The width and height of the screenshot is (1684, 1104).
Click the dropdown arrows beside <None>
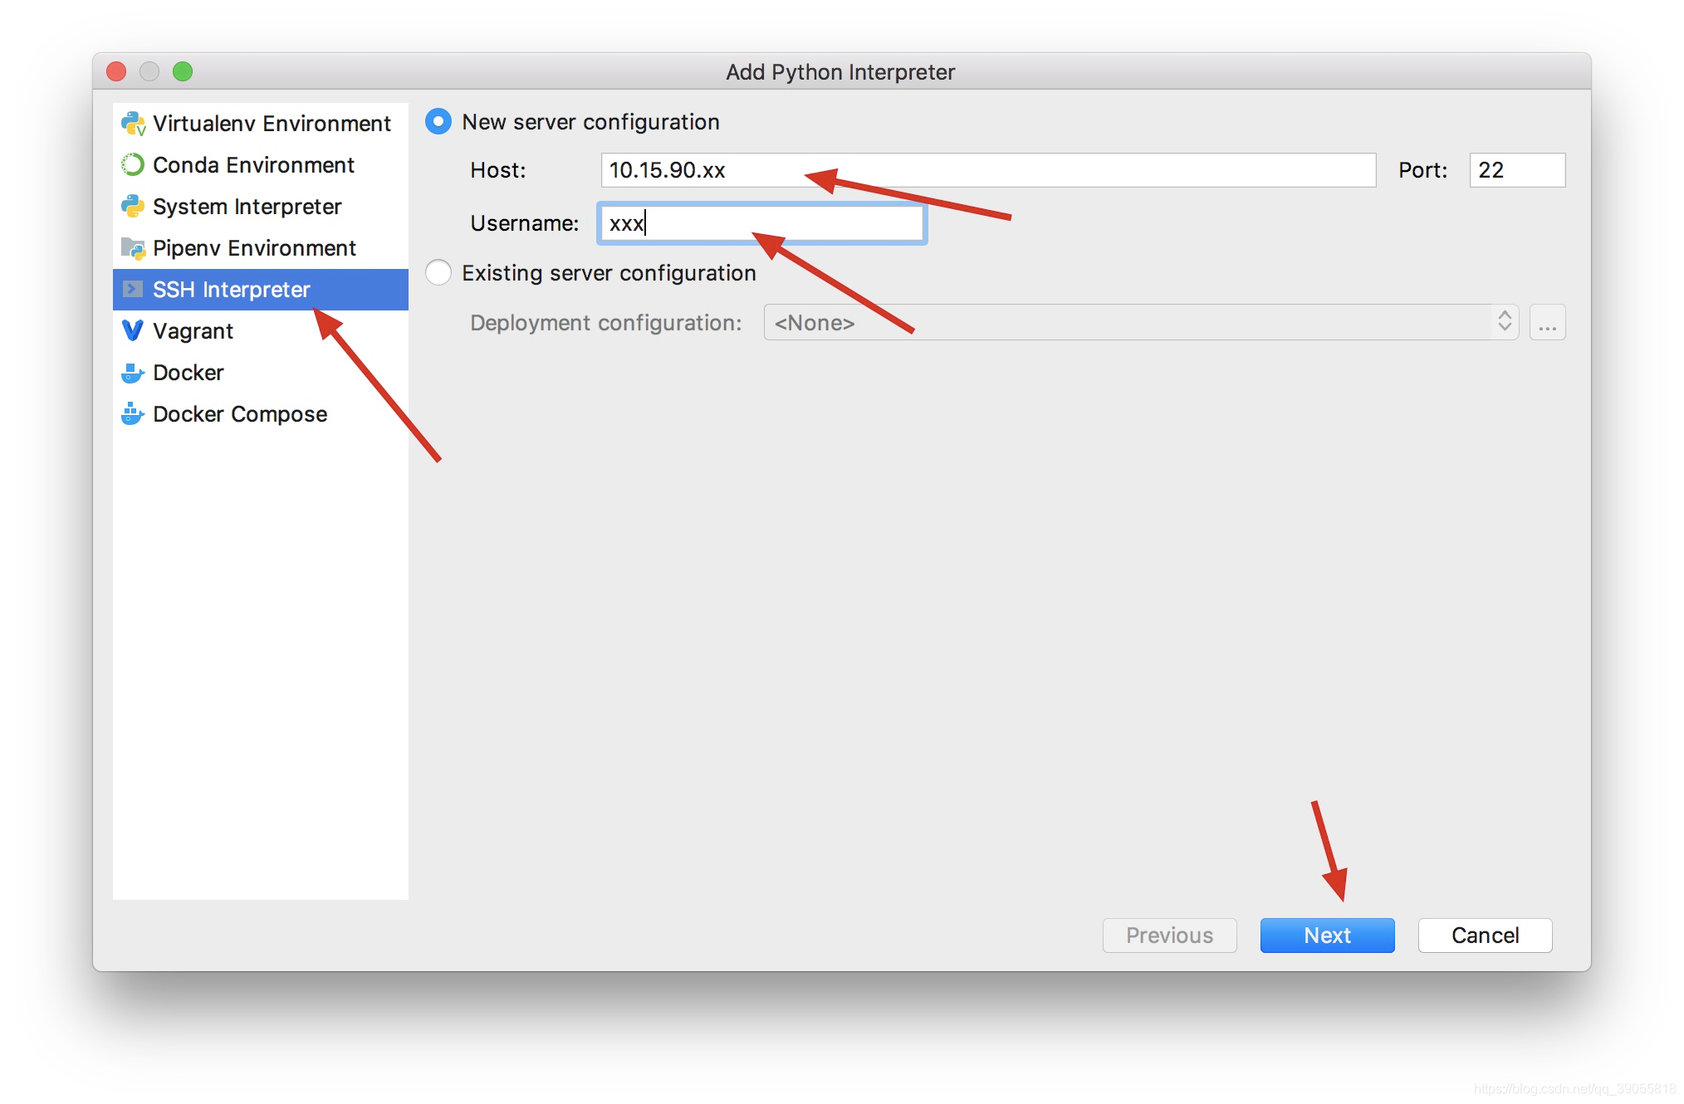coord(1504,322)
